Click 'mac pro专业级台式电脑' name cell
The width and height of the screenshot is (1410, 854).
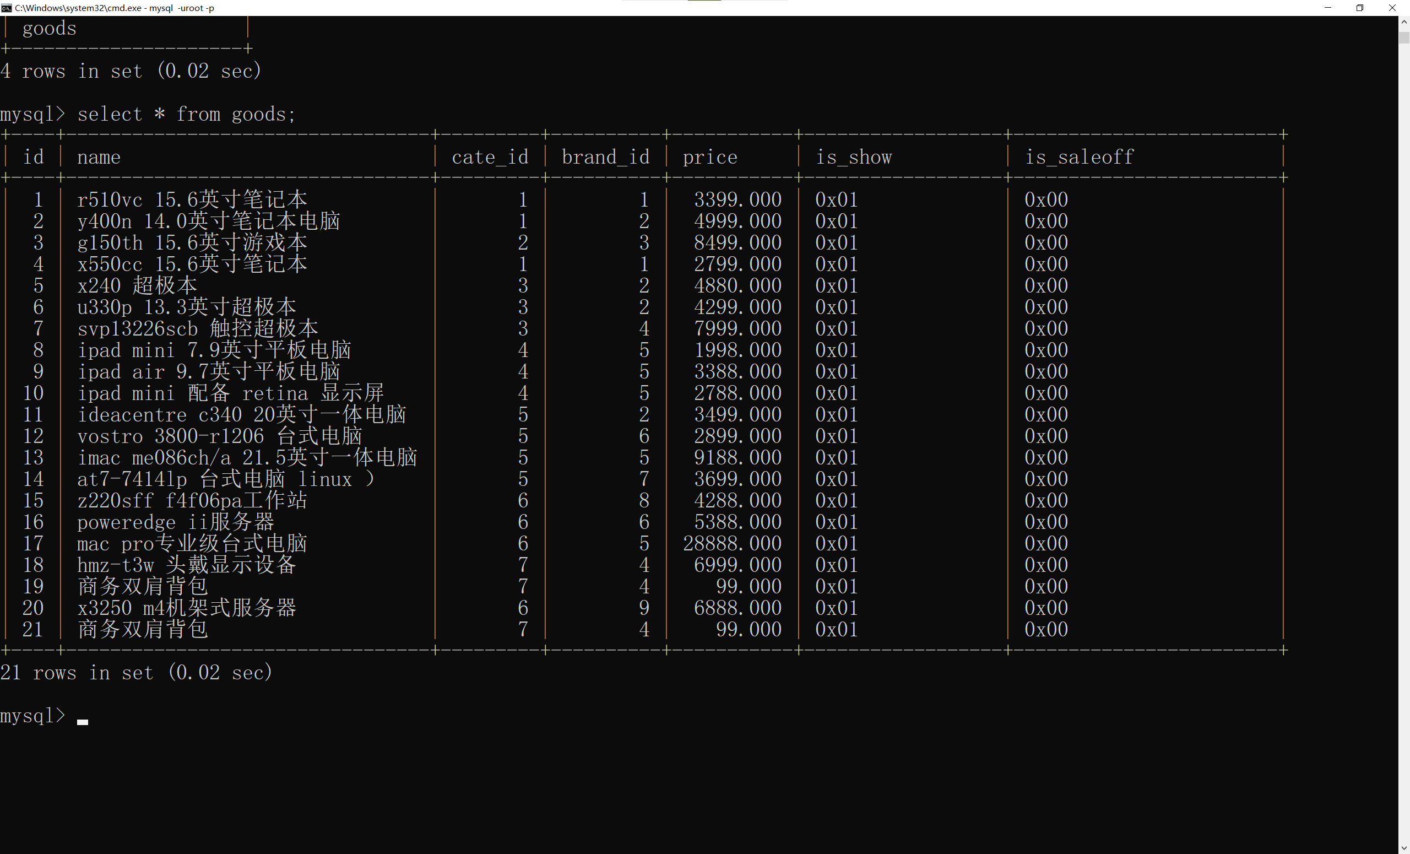pos(192,543)
